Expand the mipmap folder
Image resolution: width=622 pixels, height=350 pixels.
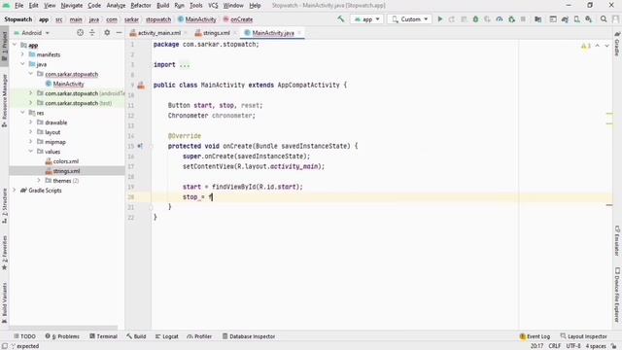point(30,142)
